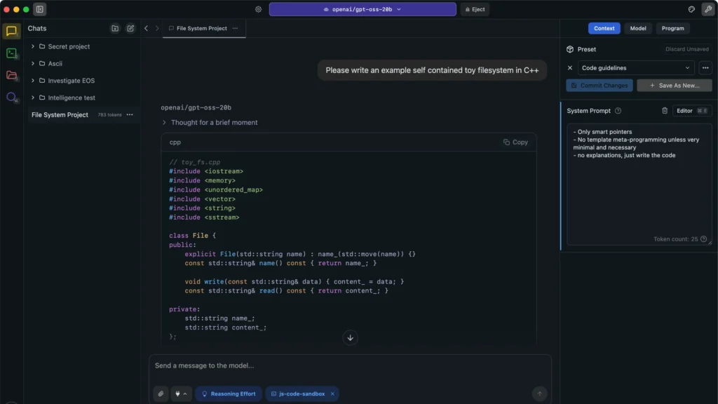
Task: Click the scroll-to-bottom arrow button
Action: point(351,337)
